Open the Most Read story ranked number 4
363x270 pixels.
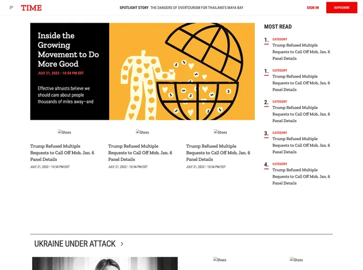coord(301,176)
